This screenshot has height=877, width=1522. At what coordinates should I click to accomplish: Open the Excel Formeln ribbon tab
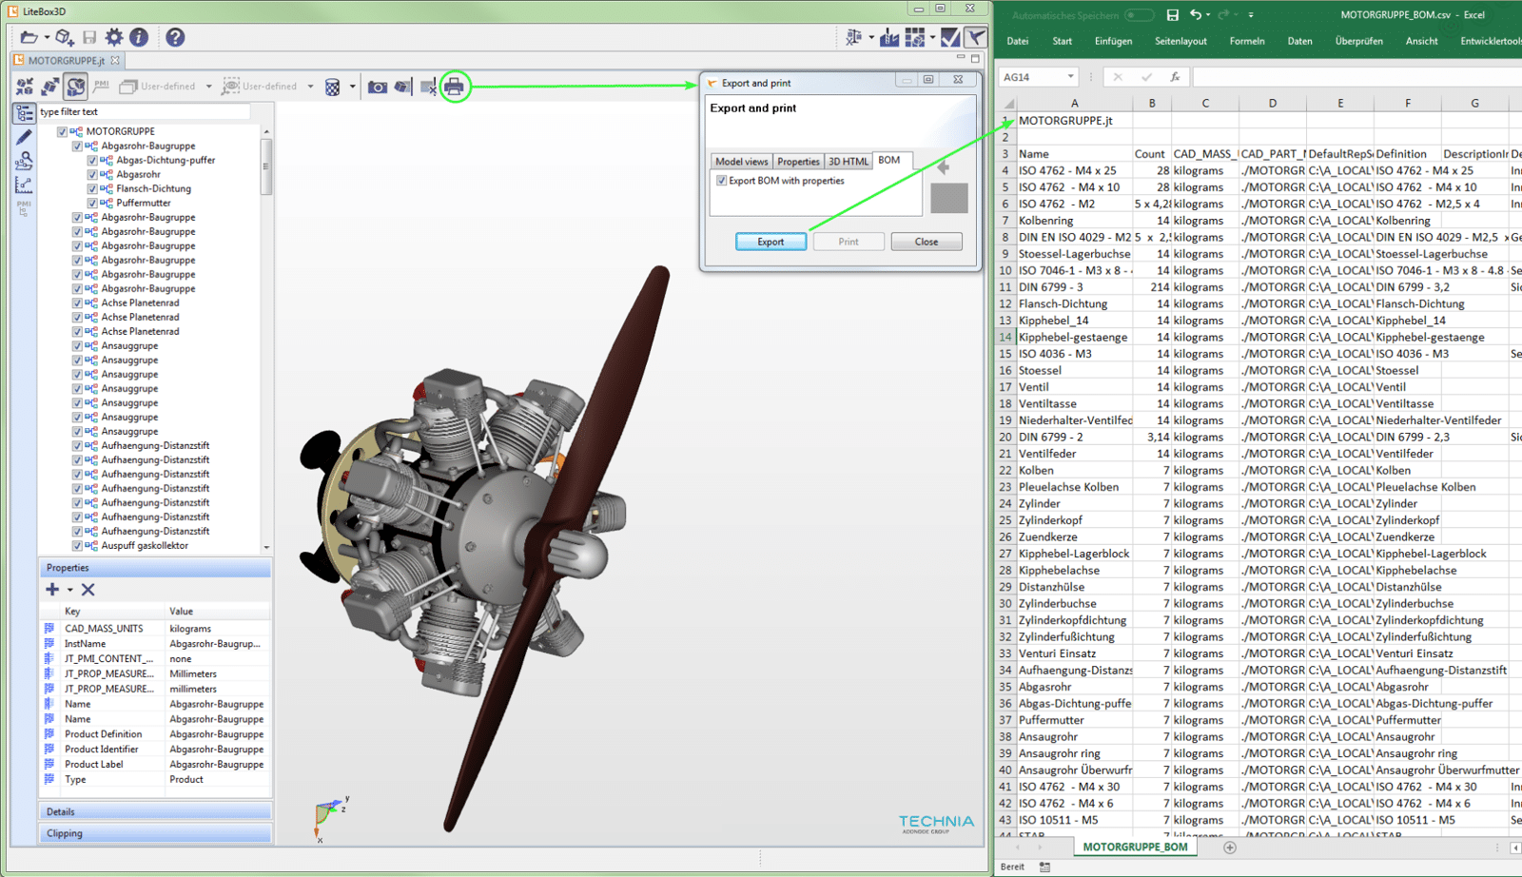(x=1247, y=41)
